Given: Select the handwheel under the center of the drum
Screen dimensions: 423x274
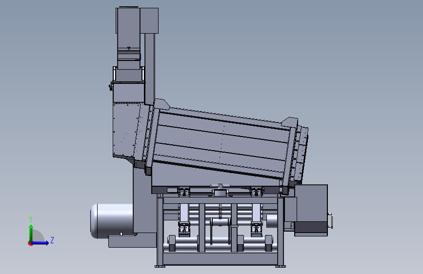Looking at the screenshot, I should pos(221,186).
